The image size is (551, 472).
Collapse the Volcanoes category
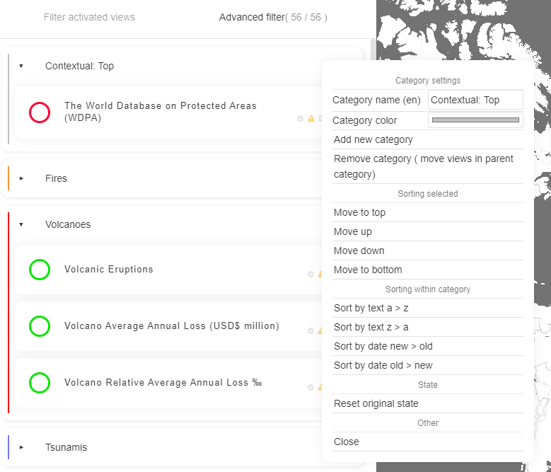[x=21, y=225]
